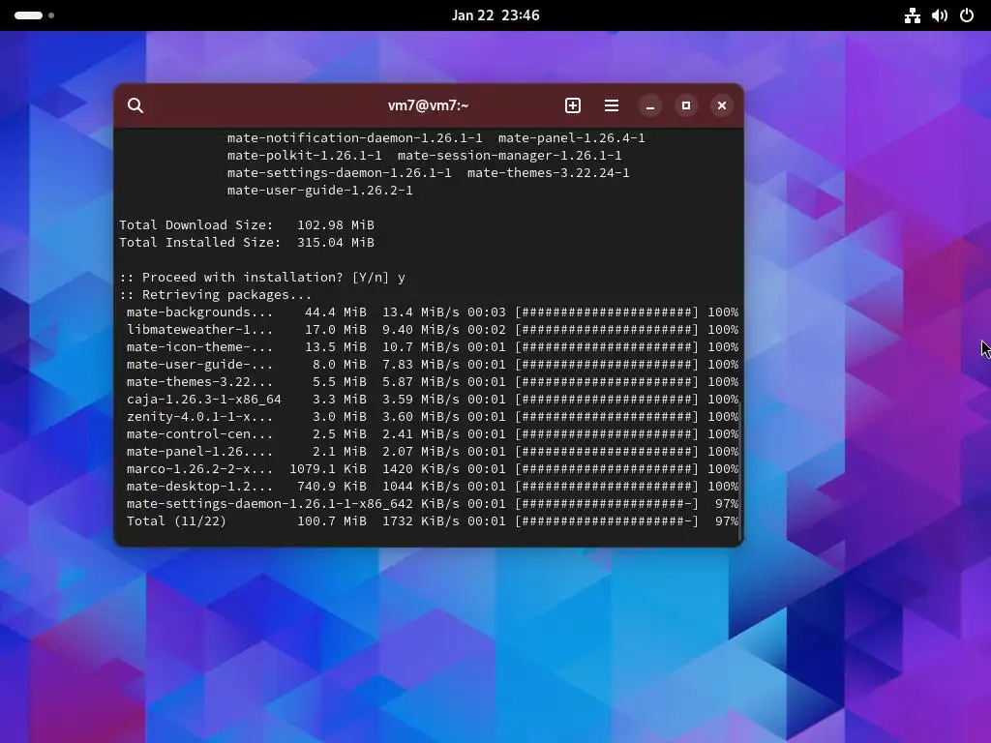This screenshot has width=991, height=743.
Task: Open the terminal hamburger menu
Action: tap(612, 105)
